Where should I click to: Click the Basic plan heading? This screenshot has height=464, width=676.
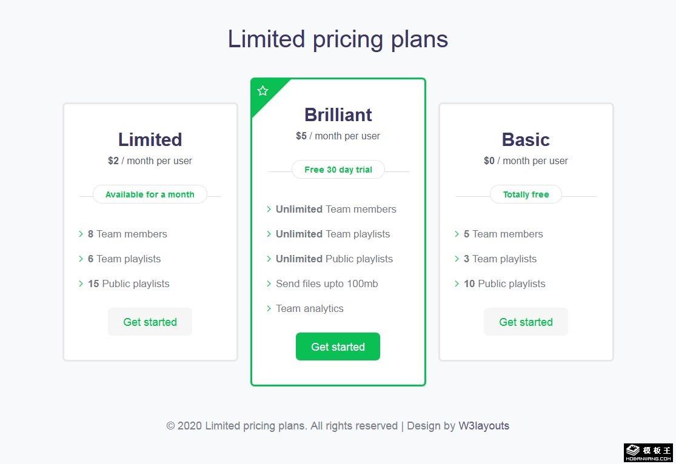pos(526,139)
